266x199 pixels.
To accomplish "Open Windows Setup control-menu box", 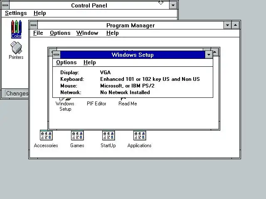I will 57,55.
